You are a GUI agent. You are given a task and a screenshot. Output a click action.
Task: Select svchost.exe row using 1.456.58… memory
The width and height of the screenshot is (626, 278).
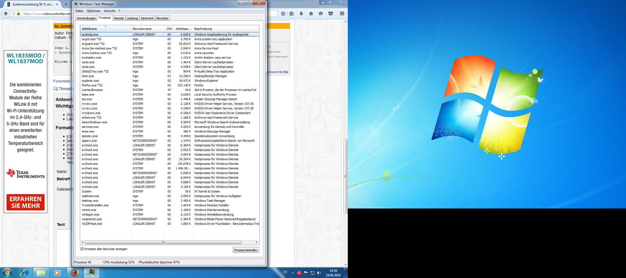click(x=170, y=168)
